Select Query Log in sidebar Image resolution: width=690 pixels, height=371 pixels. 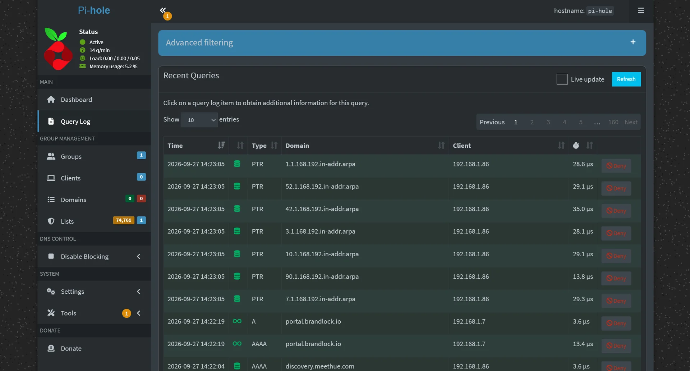[x=94, y=121]
